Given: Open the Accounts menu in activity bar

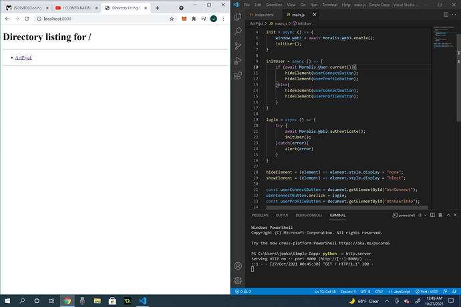Looking at the screenshot, I should click(238, 266).
